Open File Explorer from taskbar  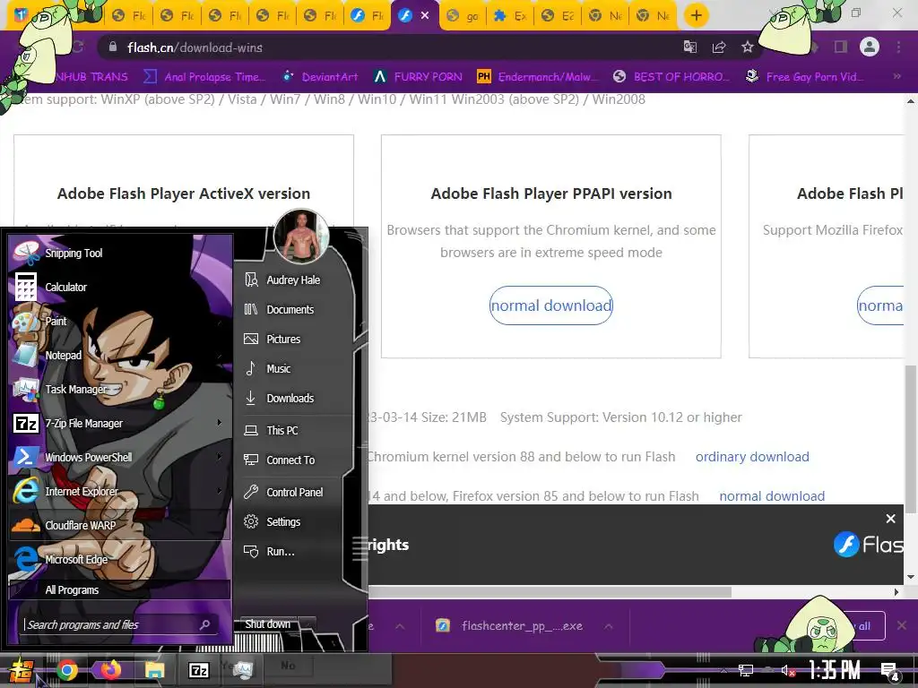[154, 670]
